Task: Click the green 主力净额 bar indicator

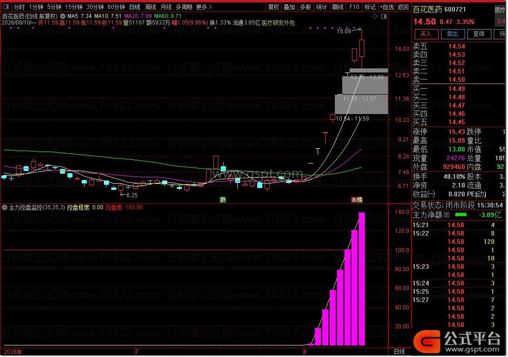Action: pos(461,214)
